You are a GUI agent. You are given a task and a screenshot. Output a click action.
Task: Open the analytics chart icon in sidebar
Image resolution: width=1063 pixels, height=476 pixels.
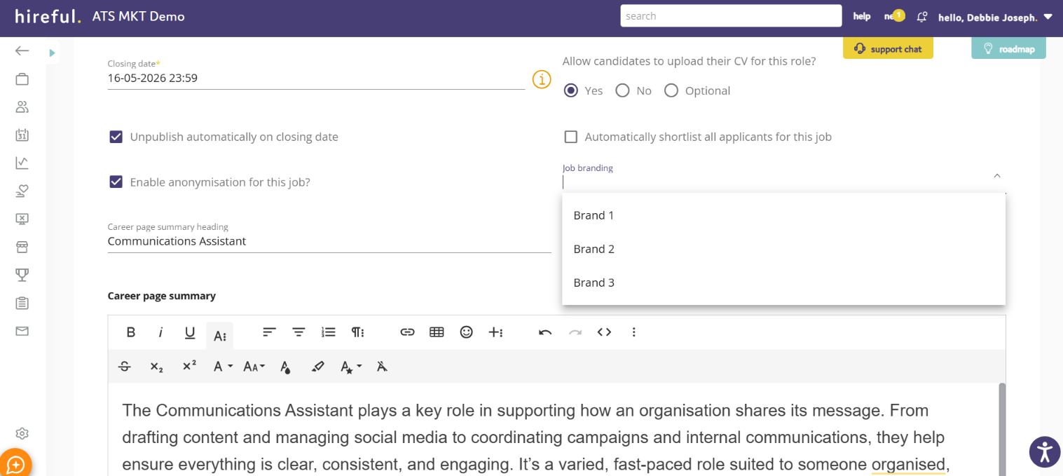22,163
